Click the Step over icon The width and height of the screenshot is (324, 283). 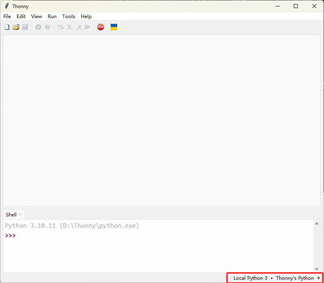(61, 27)
